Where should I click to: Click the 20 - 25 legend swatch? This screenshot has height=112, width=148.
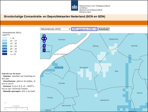pos(5,46)
